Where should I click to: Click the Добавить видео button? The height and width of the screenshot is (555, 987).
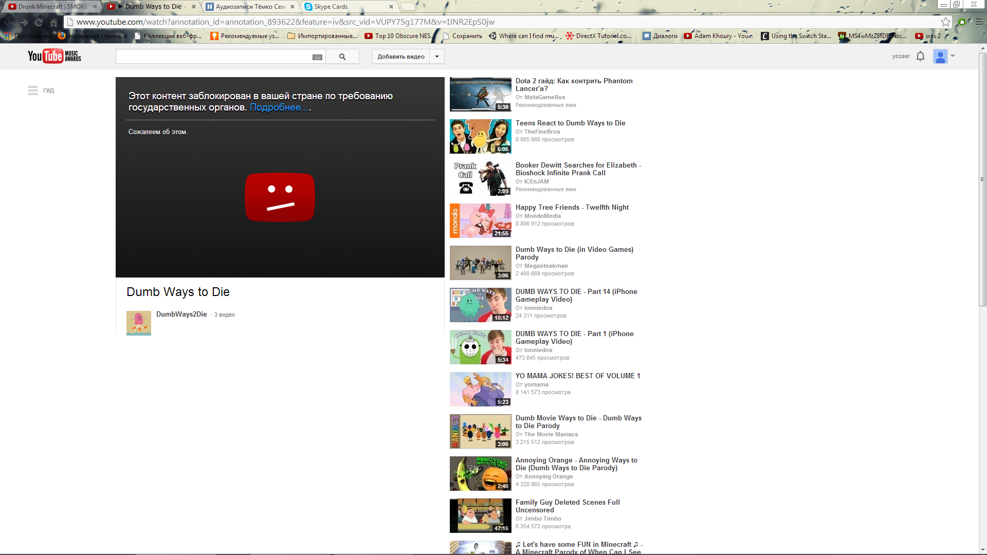(401, 57)
